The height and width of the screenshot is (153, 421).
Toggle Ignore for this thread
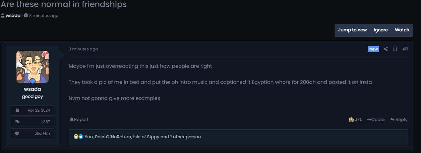tap(381, 30)
